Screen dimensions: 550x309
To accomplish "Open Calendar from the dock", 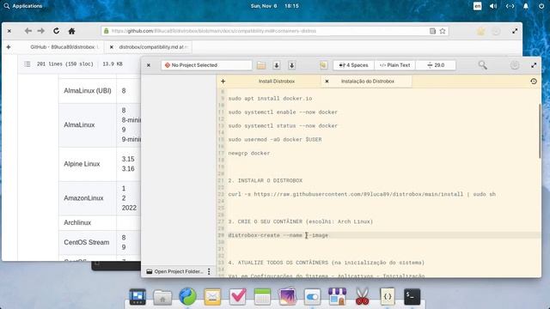I will click(x=262, y=296).
